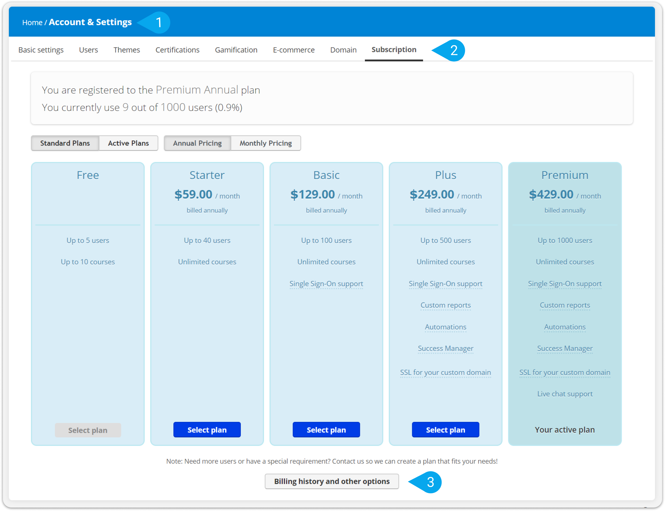Click 'Unlimited courses' in Premium plan
The width and height of the screenshot is (665, 511).
pos(565,262)
